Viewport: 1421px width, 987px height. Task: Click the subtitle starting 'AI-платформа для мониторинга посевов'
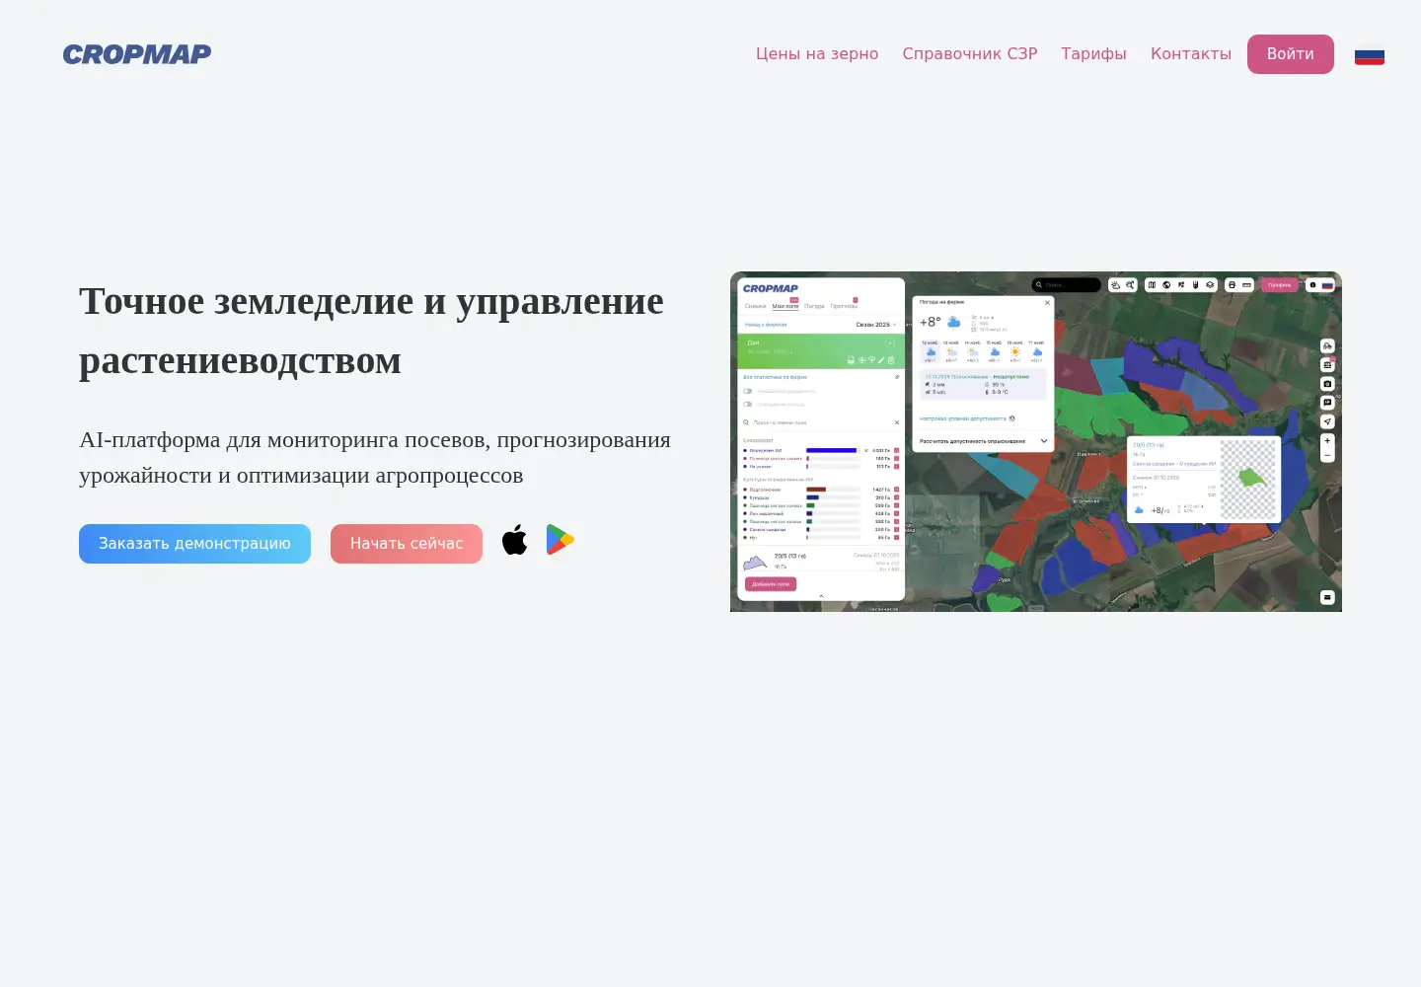[375, 457]
